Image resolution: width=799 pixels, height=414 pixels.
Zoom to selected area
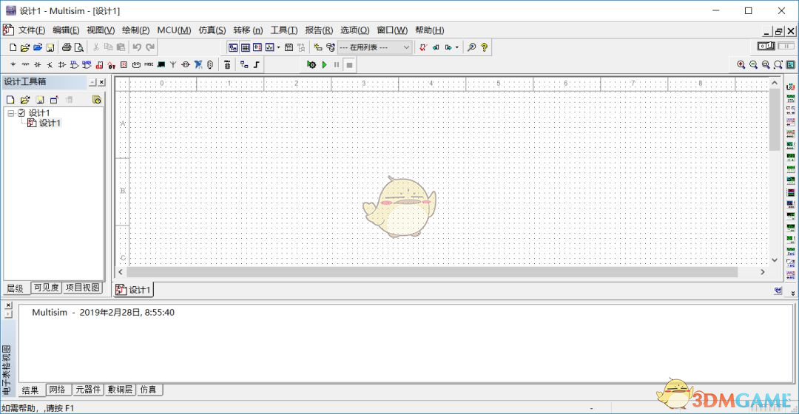point(766,64)
